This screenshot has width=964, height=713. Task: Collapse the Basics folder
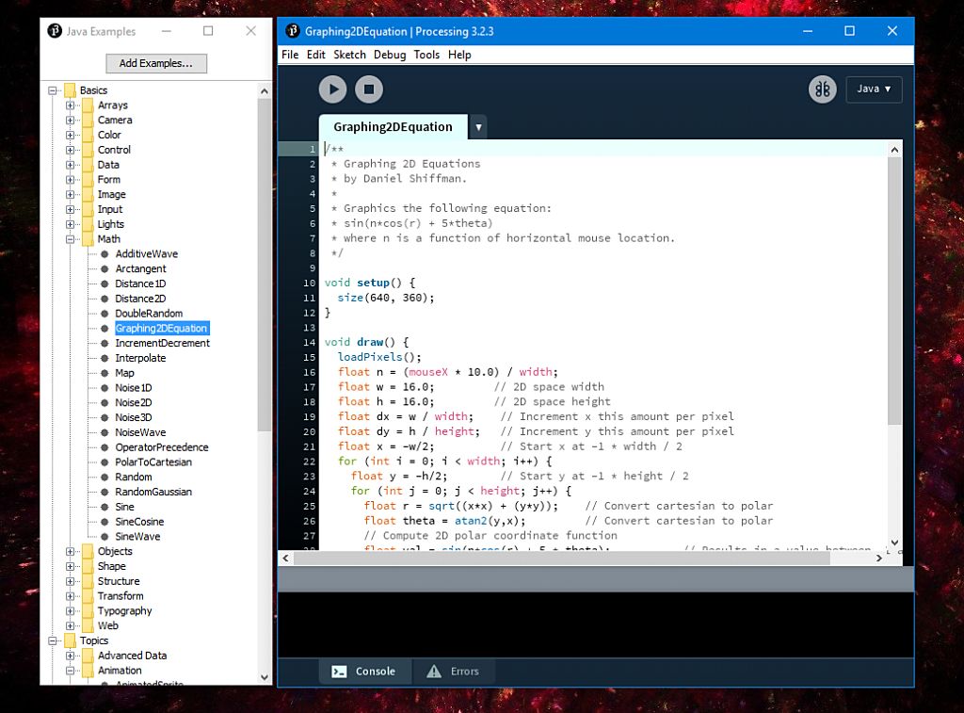(x=53, y=90)
